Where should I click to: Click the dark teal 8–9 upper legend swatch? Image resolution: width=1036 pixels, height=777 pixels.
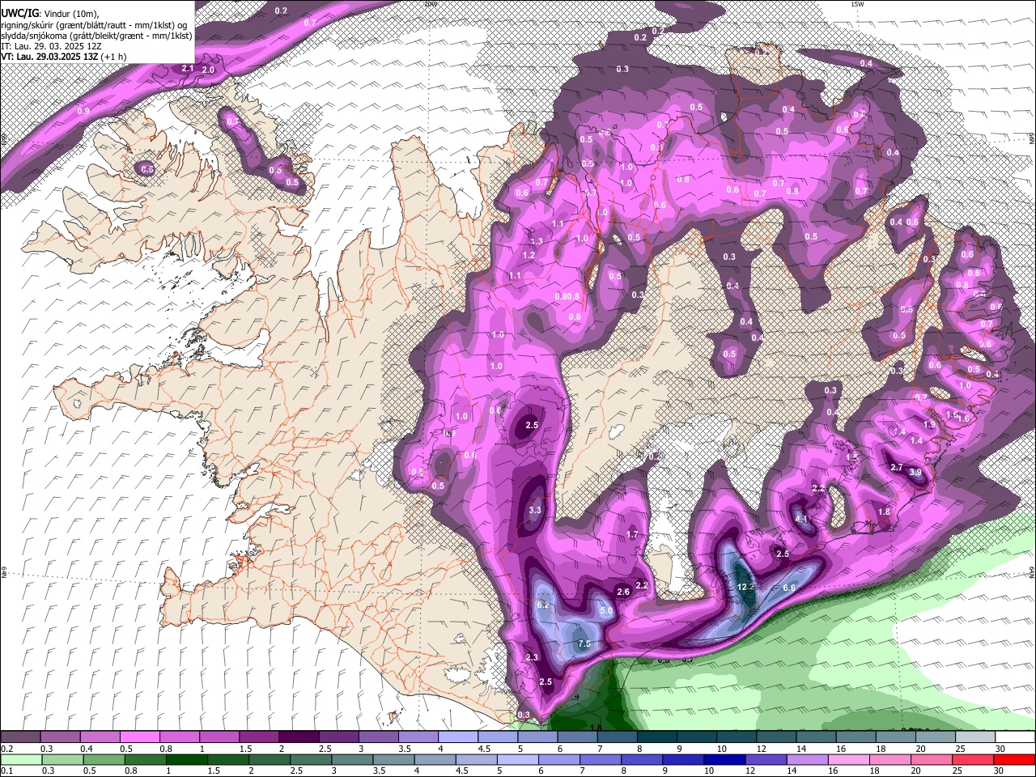(x=657, y=737)
